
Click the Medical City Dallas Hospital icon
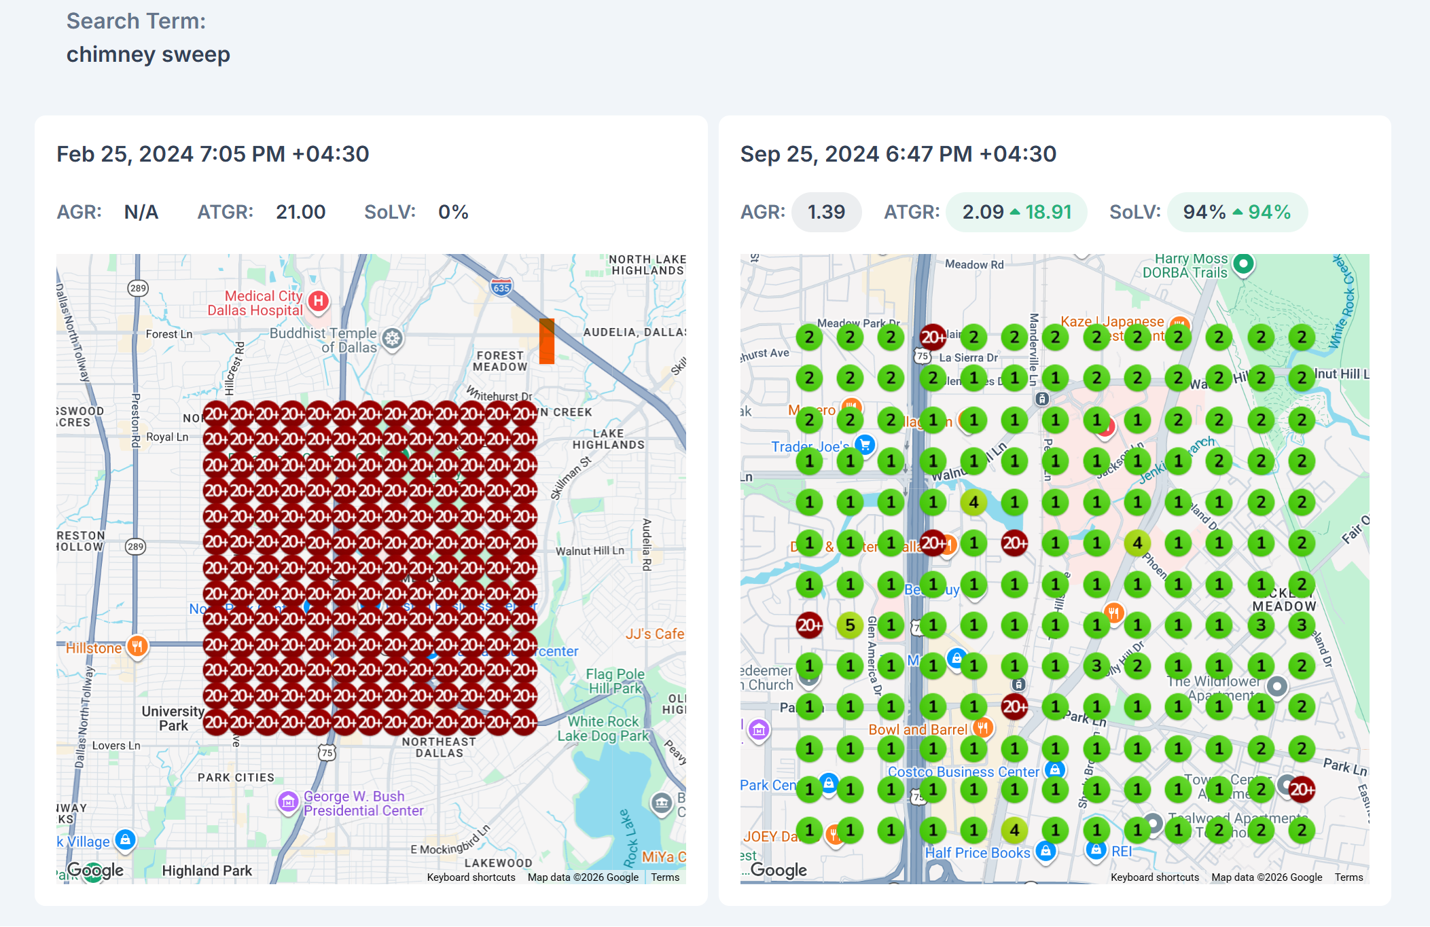tap(318, 301)
